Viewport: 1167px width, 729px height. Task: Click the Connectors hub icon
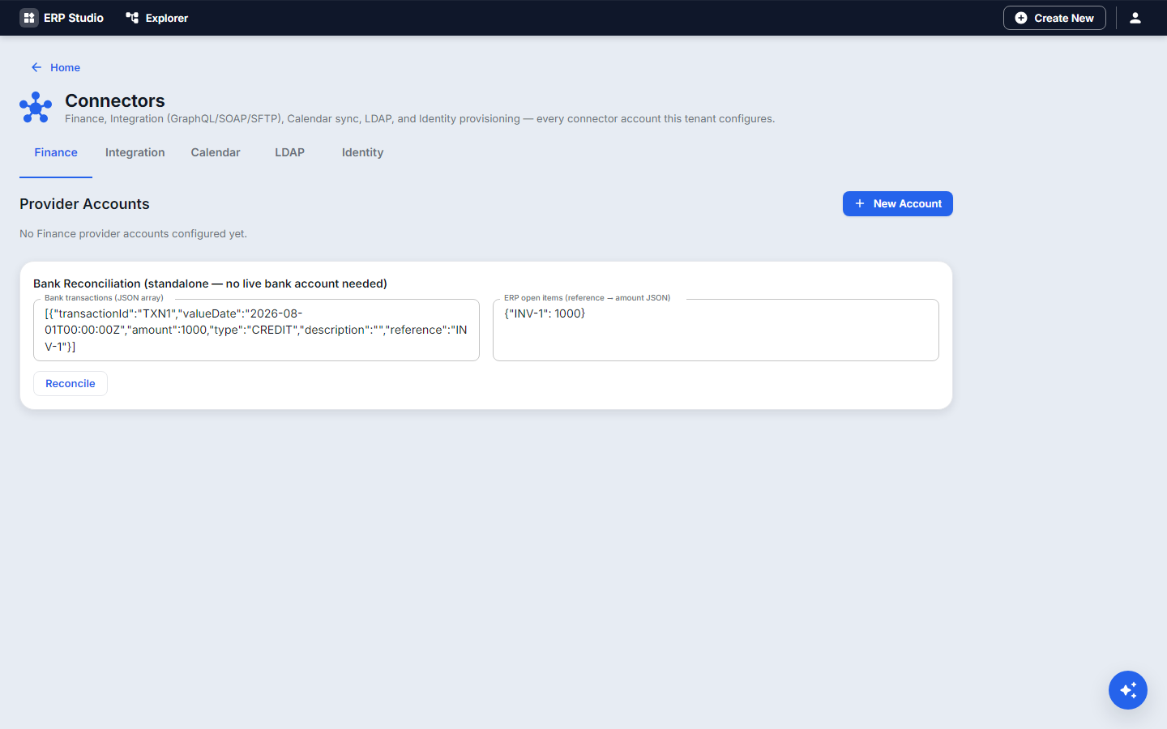[x=36, y=107]
